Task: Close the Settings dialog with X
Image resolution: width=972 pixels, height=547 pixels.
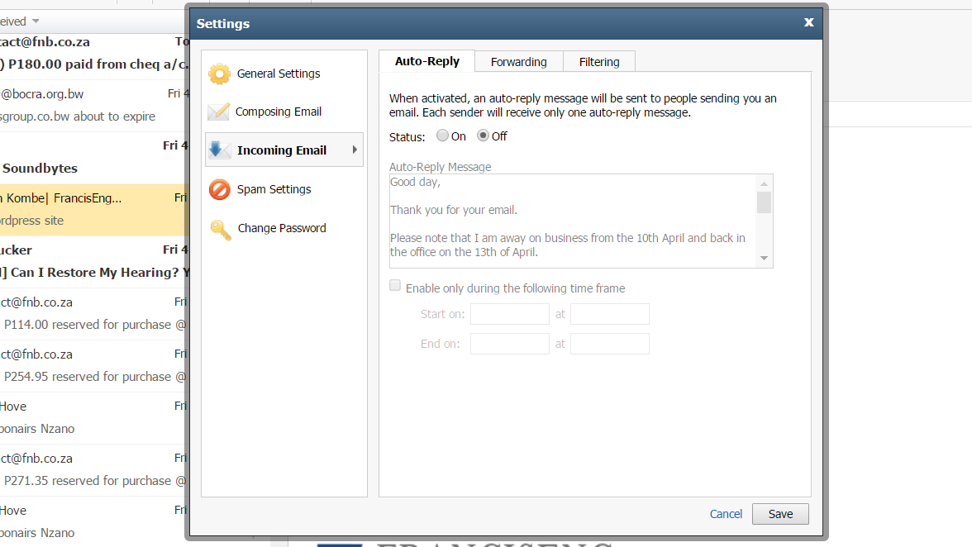Action: (808, 22)
